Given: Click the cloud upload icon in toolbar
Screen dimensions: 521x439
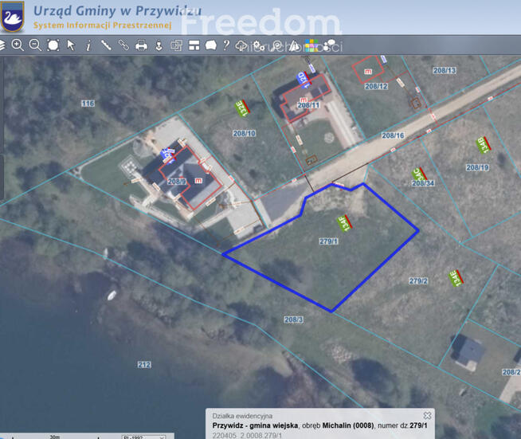Looking at the screenshot, I should [242, 46].
